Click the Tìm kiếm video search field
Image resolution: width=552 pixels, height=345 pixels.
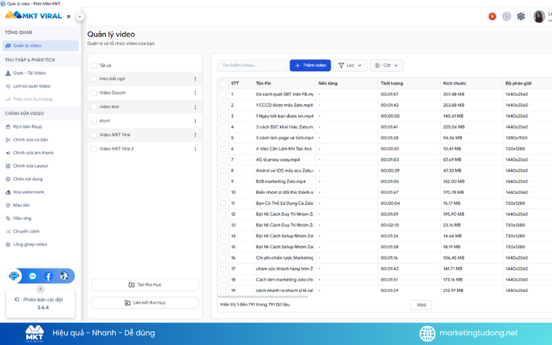pos(253,66)
